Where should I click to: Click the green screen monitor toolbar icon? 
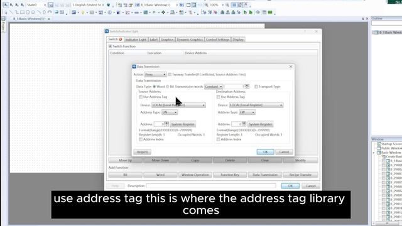270,13
